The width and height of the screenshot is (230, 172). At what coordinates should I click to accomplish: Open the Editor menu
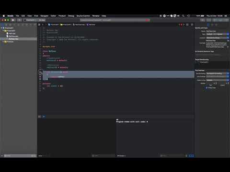point(53,16)
